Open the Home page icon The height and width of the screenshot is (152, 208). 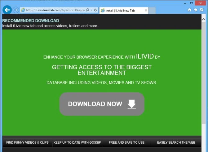pos(190,10)
